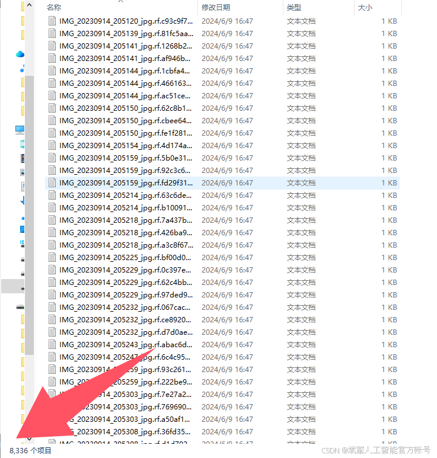Click file icon of 205229_jpg.rf.0c397e
The image size is (437, 458).
(x=52, y=270)
